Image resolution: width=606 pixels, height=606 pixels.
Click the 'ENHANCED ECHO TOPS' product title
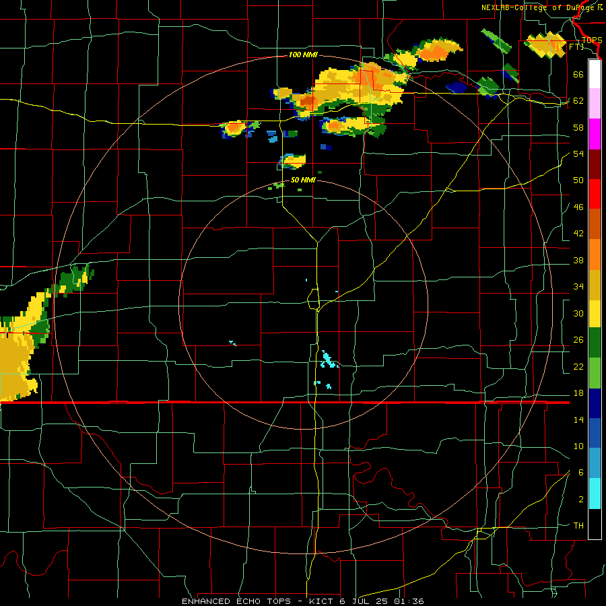click(236, 601)
